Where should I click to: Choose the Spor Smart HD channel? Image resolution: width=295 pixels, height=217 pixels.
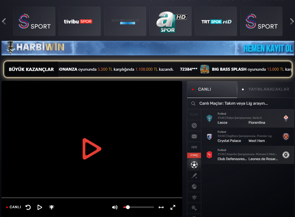click(125, 21)
